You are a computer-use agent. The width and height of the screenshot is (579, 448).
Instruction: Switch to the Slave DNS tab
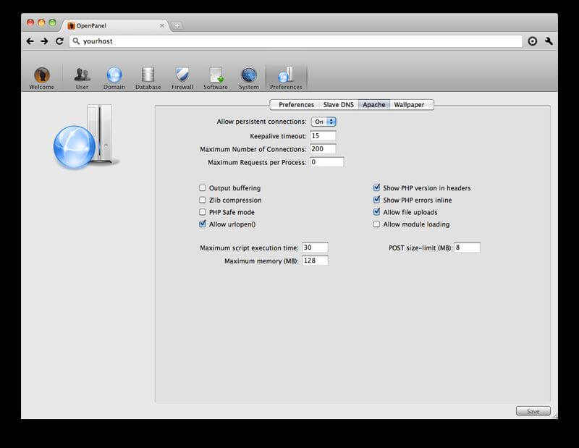pos(339,105)
